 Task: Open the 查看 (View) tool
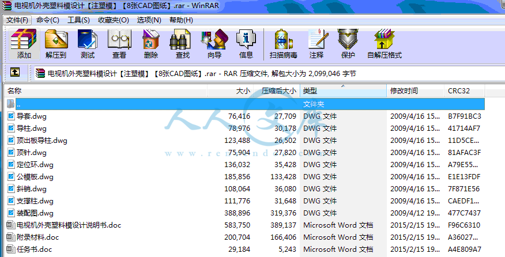[x=119, y=44]
